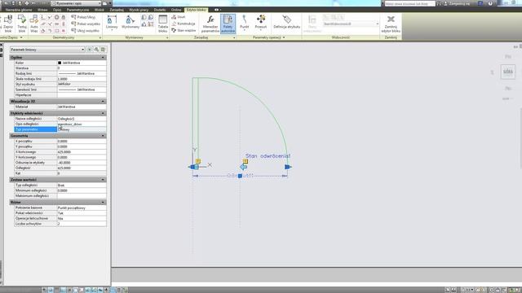Collapse the Zestaw wartości section
522x293 pixels.
click(103, 180)
